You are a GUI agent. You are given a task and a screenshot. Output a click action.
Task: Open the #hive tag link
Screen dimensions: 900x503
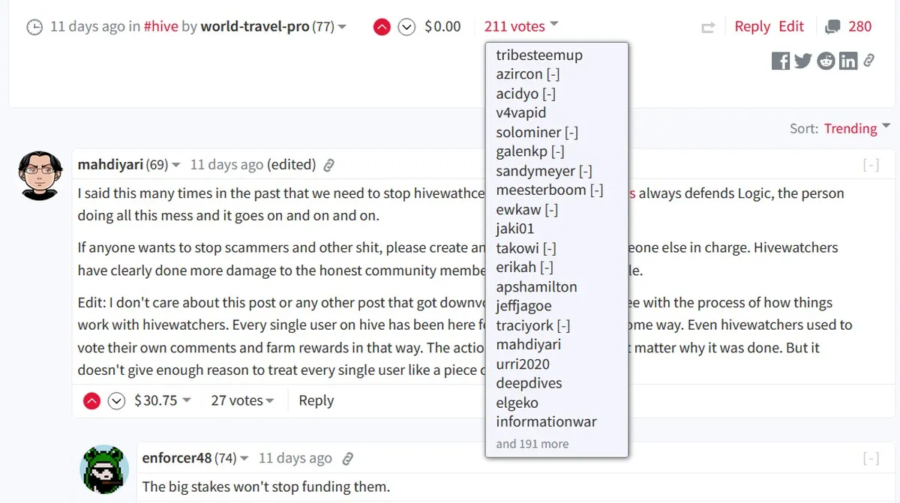pyautogui.click(x=161, y=26)
